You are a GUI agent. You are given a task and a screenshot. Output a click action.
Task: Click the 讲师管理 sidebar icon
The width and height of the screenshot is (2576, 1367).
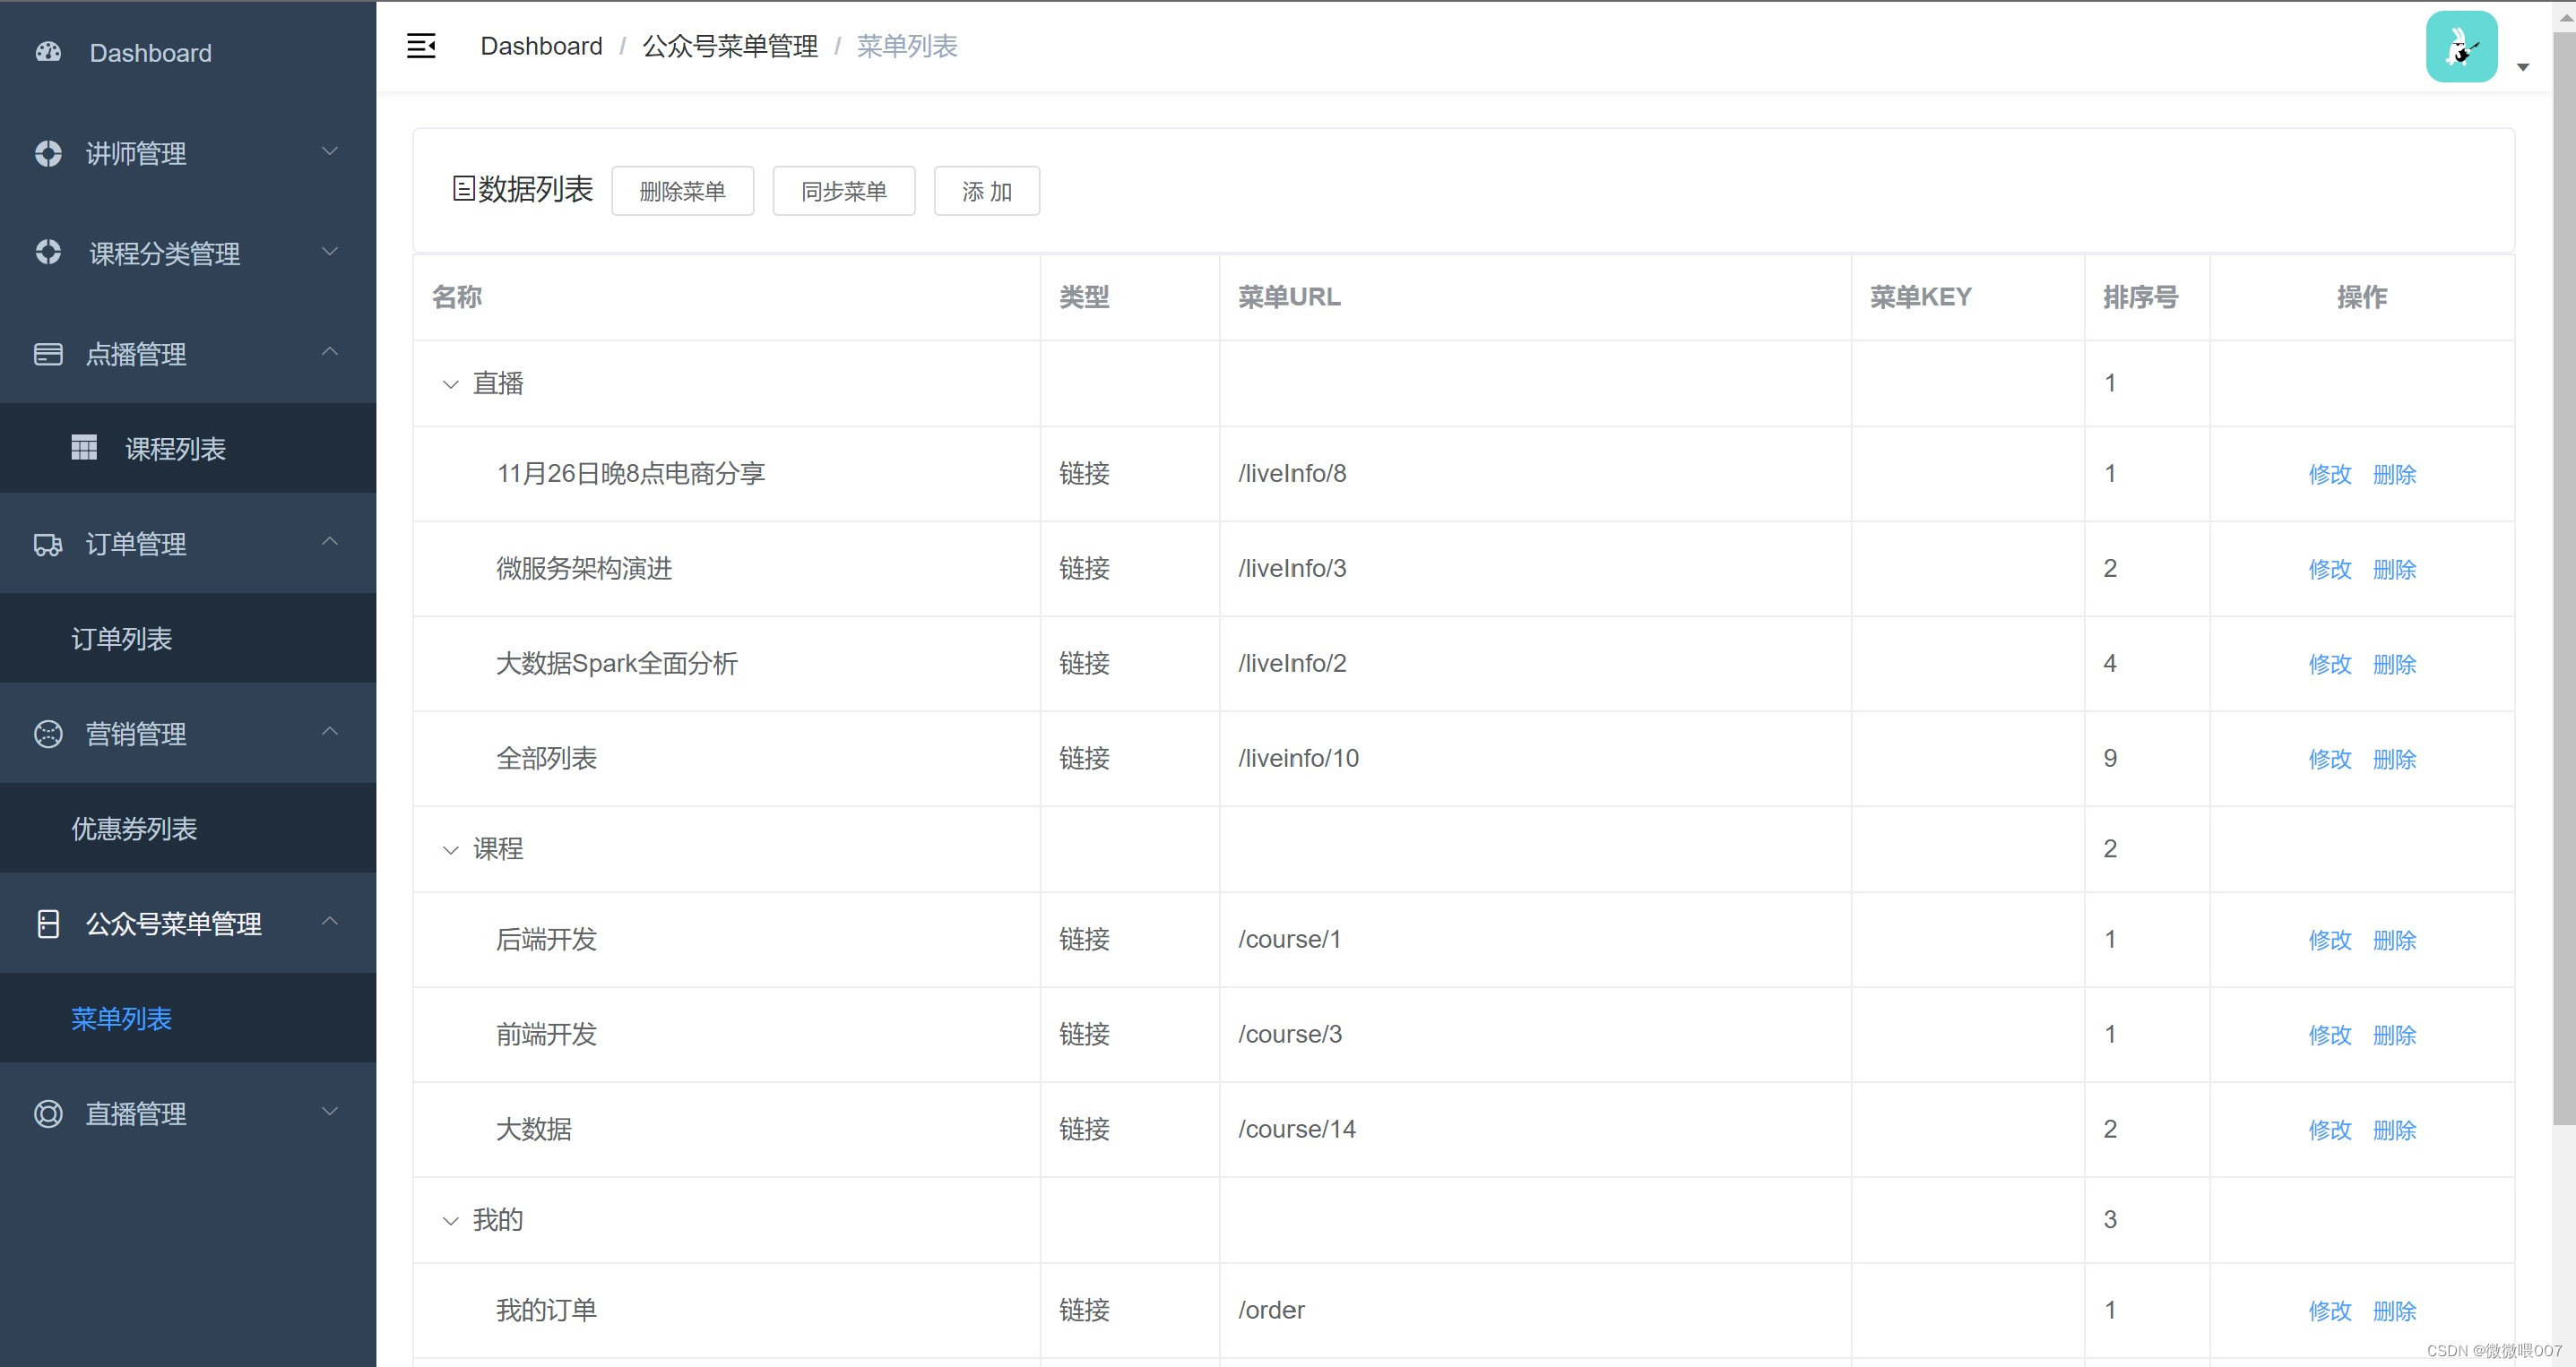pyautogui.click(x=48, y=153)
